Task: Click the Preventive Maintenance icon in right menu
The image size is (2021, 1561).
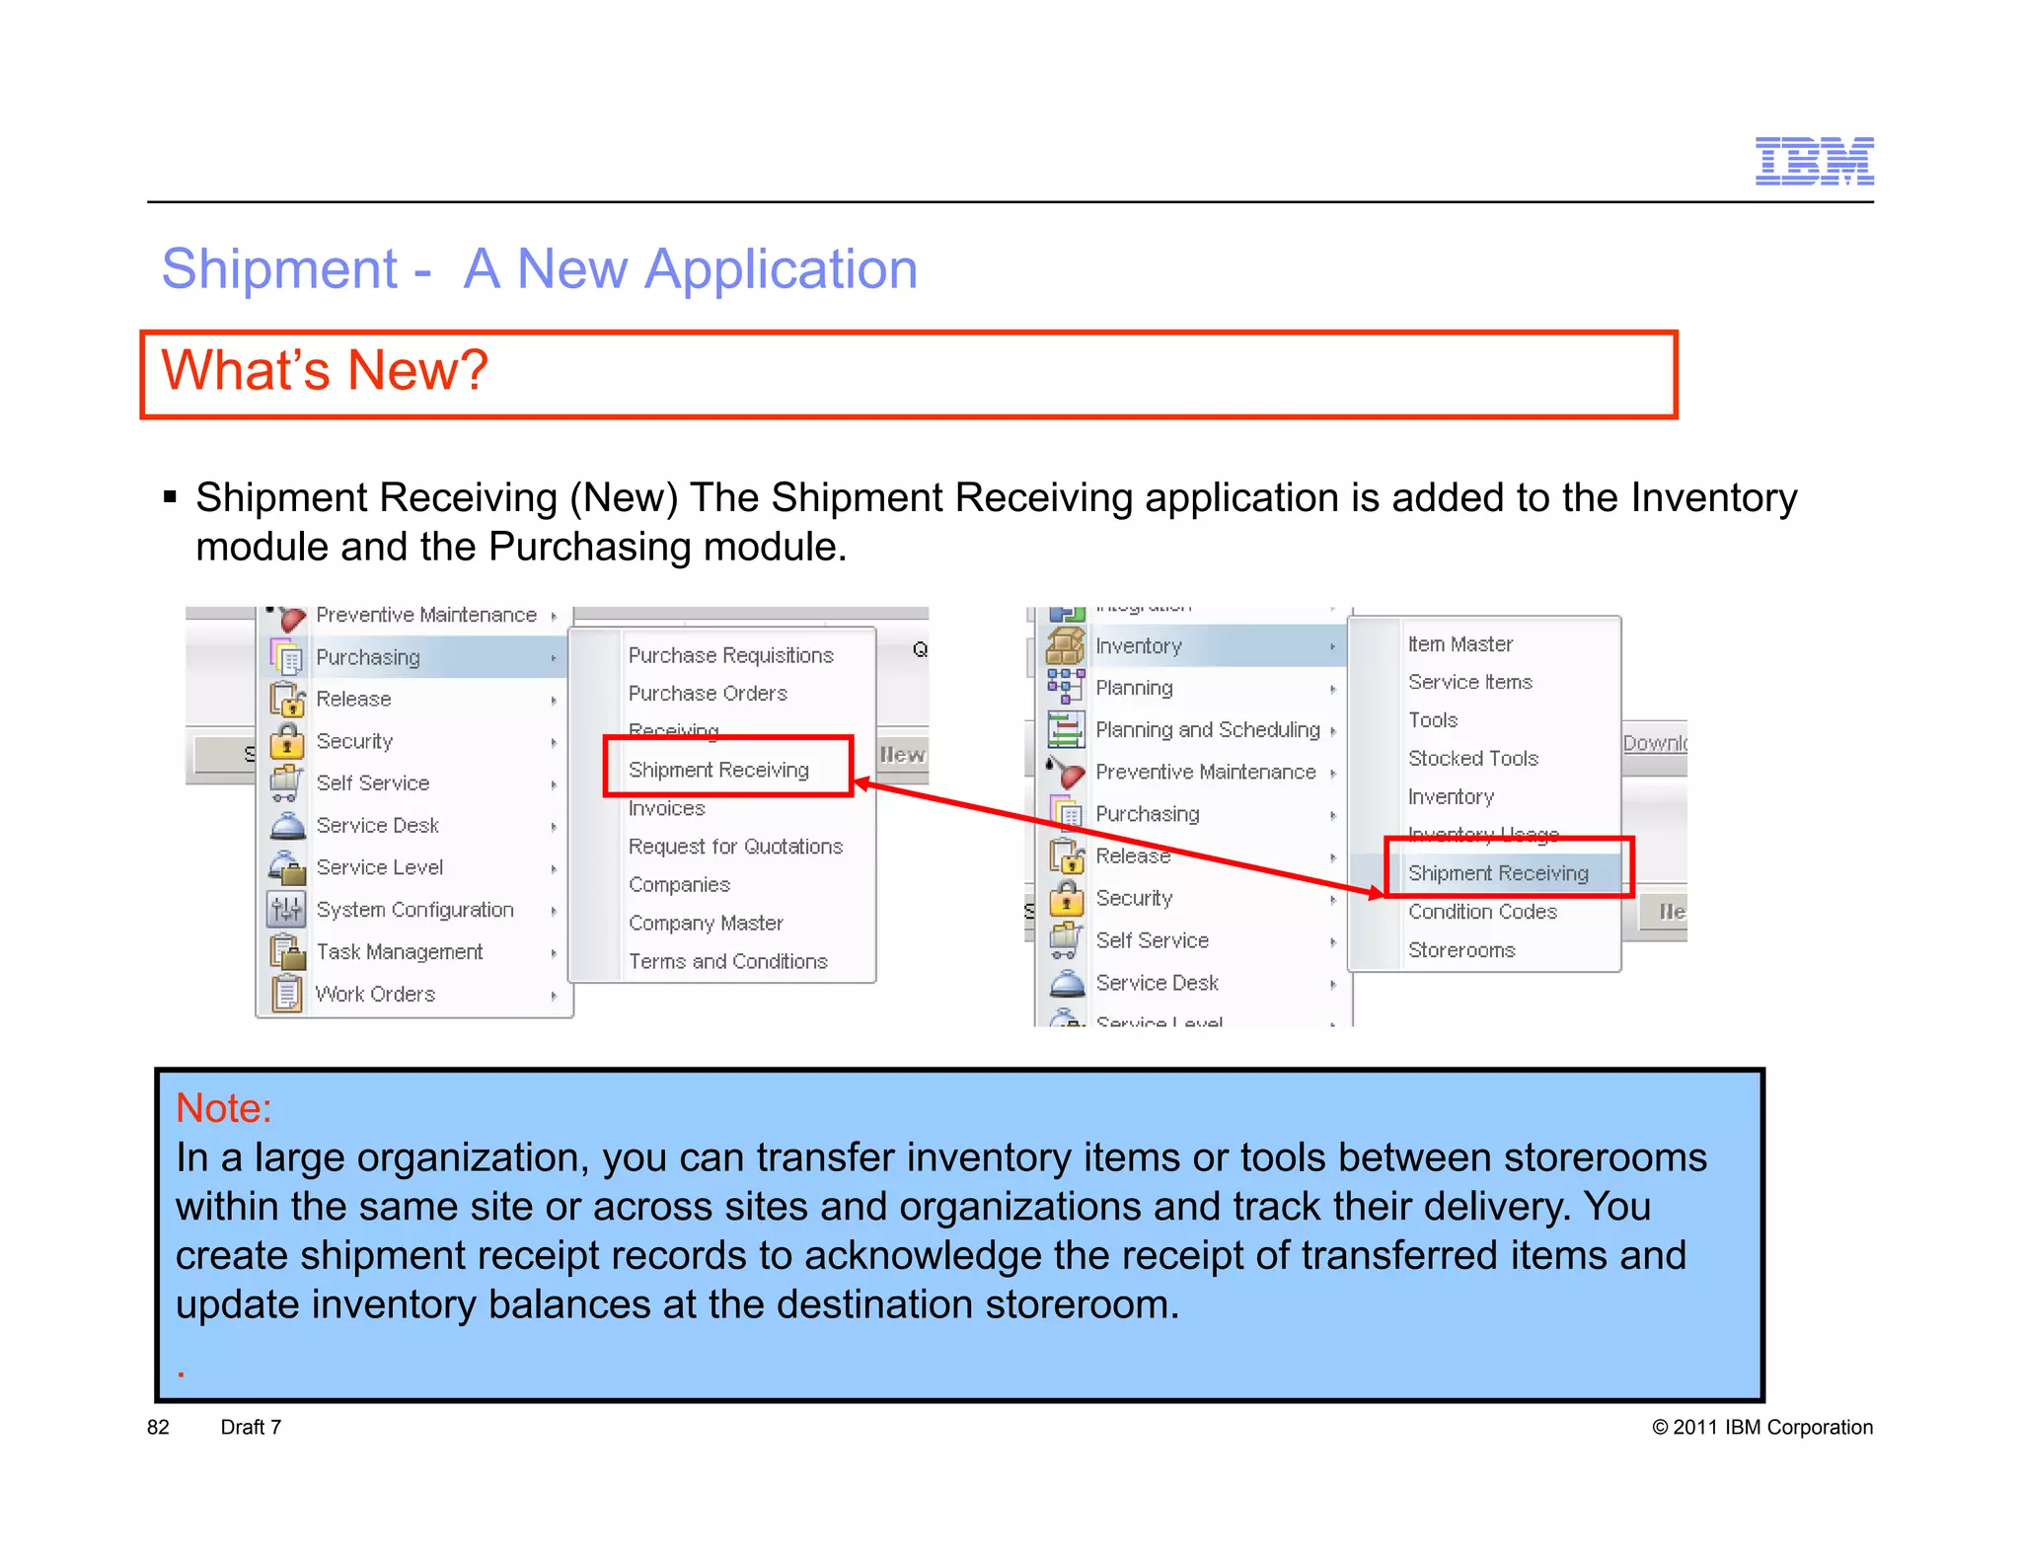Action: click(x=1066, y=772)
